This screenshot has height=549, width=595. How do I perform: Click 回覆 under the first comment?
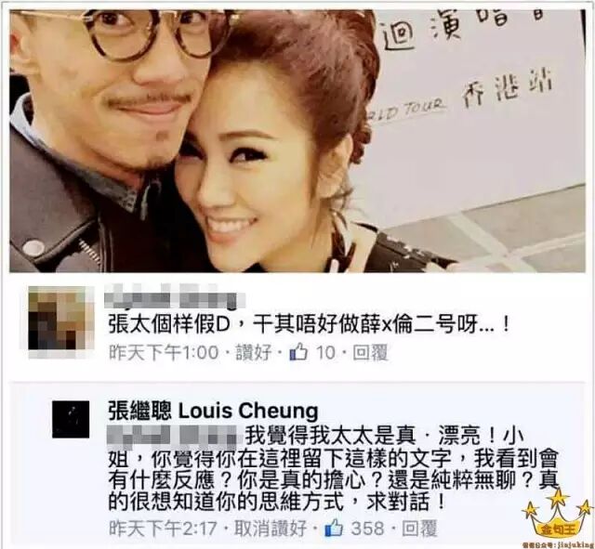click(x=371, y=353)
